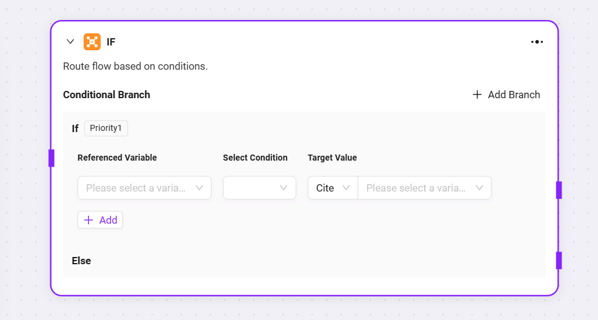Open the Select Condition dropdown
Viewport: 598px width, 320px height.
pos(260,188)
